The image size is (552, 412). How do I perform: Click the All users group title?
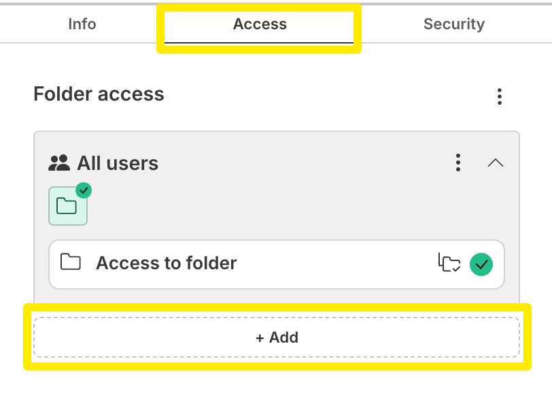coord(118,163)
